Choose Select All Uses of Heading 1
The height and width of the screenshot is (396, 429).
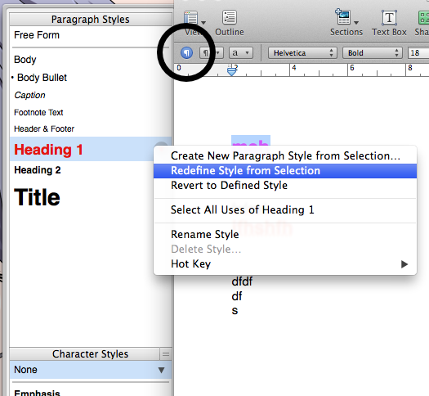click(x=285, y=210)
